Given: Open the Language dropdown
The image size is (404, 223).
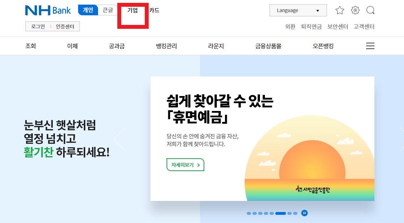Looking at the screenshot, I should point(298,10).
